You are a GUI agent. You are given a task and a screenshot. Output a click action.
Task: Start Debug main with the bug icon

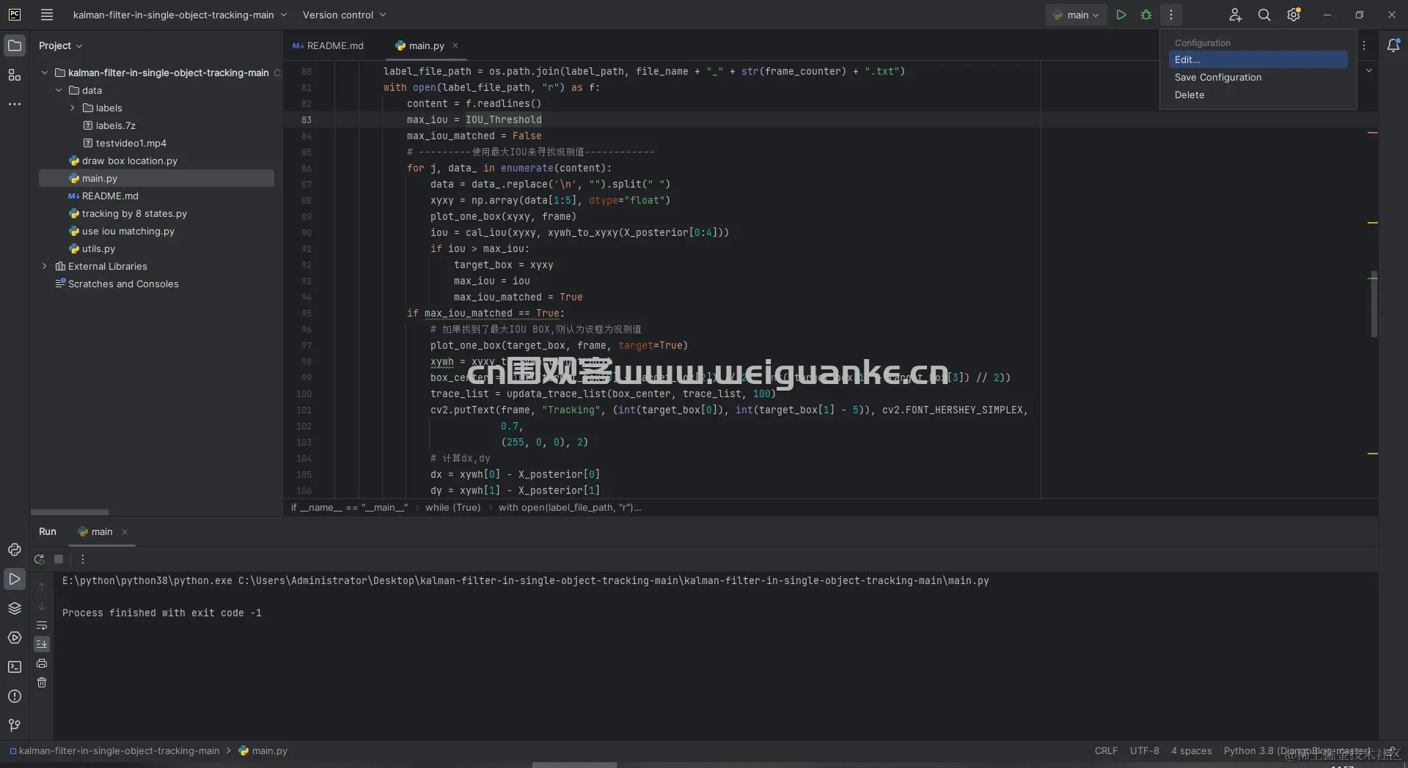(1145, 15)
